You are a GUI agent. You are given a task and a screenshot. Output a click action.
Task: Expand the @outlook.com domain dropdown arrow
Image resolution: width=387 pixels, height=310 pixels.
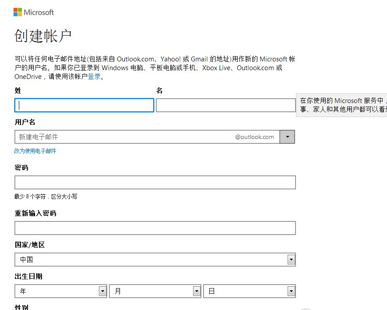tap(287, 137)
